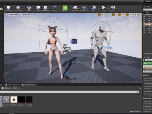Collapse the Override Settings section
This screenshot has width=152, height=114.
[143, 98]
